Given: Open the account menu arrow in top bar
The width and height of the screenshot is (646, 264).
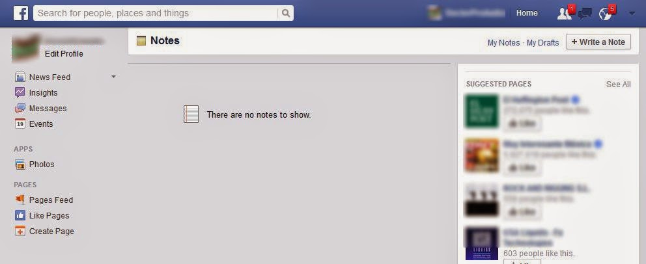Looking at the screenshot, I should [632, 13].
